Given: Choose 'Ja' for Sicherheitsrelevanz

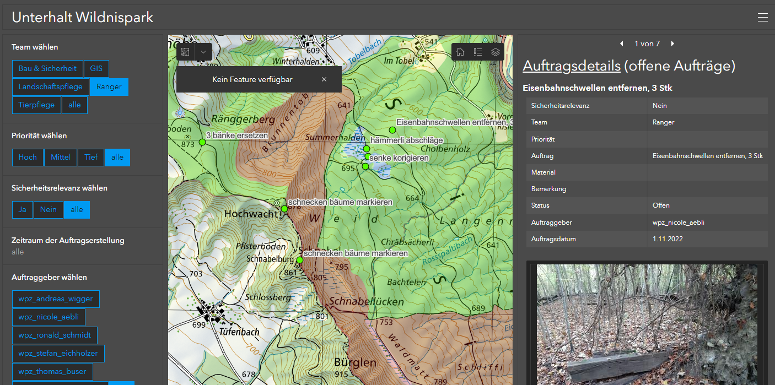Looking at the screenshot, I should point(23,210).
